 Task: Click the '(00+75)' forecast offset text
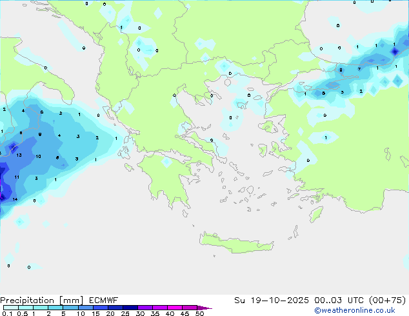tap(388, 301)
